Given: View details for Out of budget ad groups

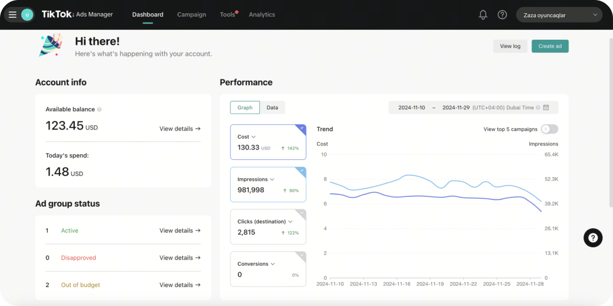Looking at the screenshot, I should pyautogui.click(x=180, y=285).
